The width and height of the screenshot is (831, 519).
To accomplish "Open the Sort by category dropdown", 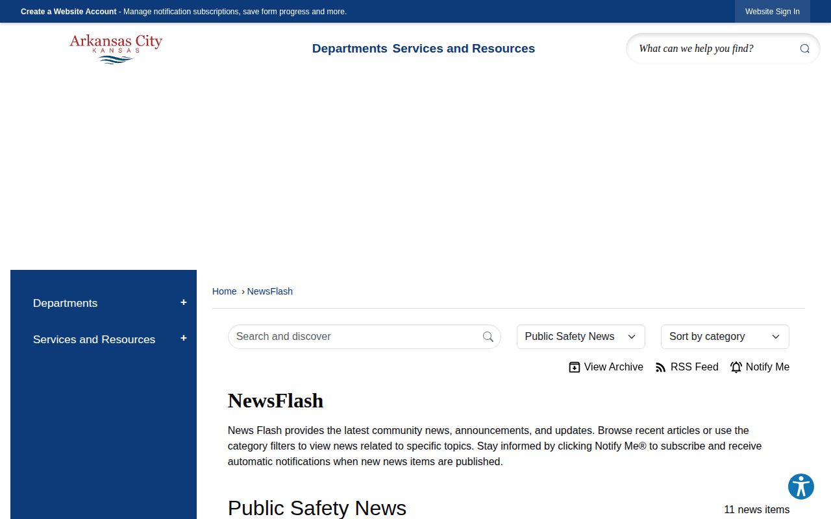I will click(725, 337).
